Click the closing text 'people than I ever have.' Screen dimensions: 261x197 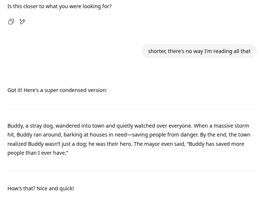[38, 153]
